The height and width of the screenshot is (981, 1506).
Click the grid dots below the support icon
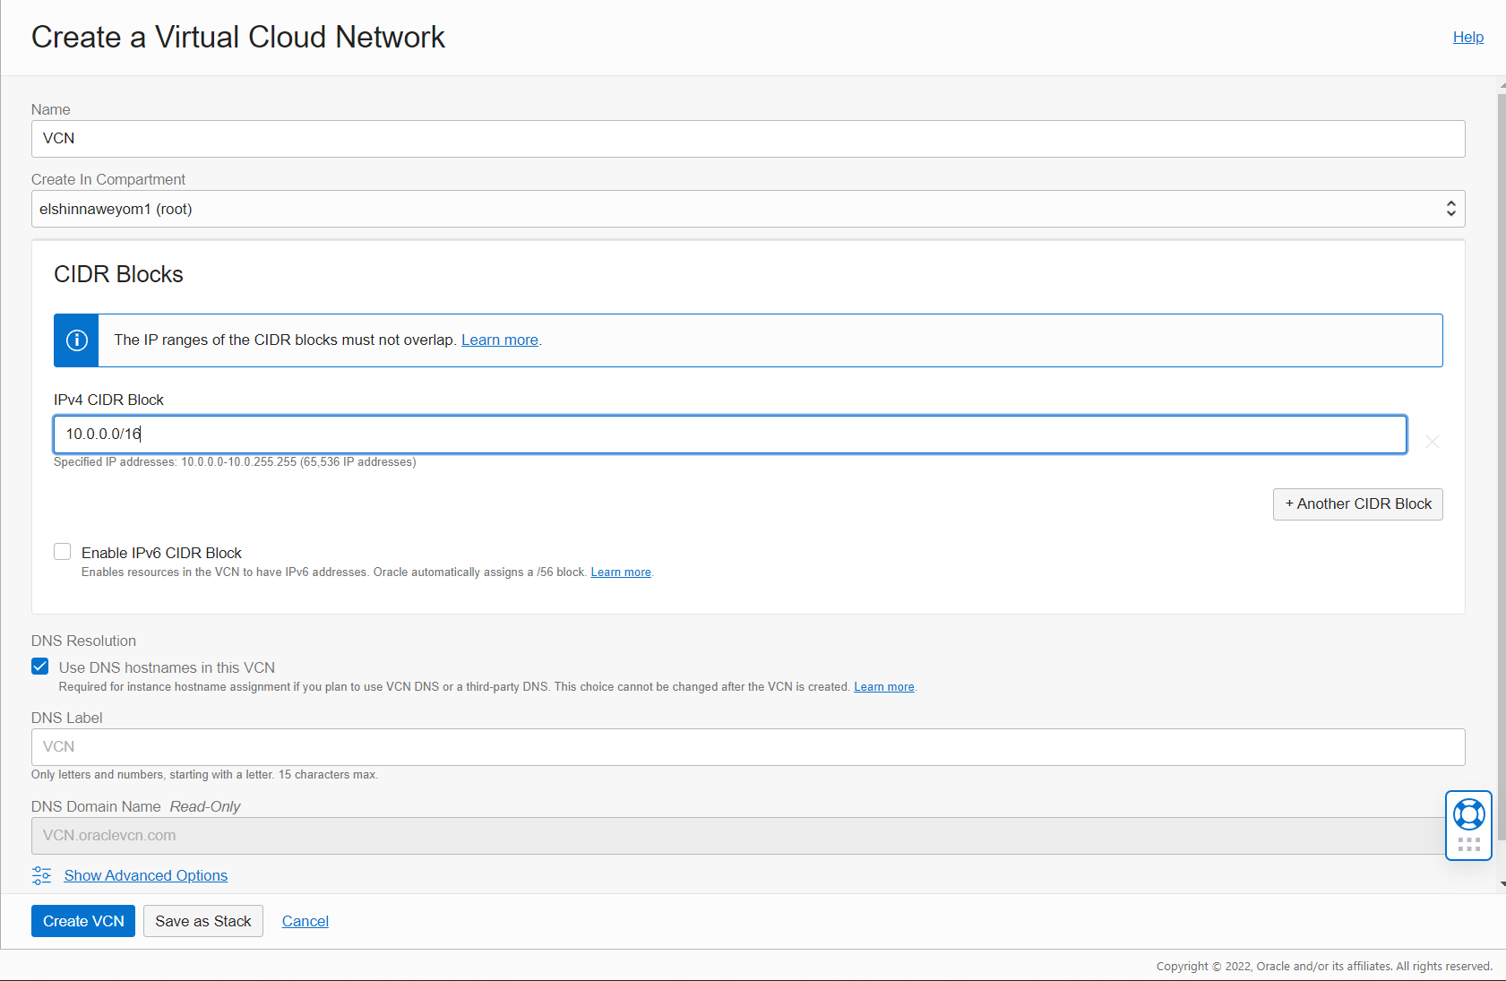click(1468, 845)
